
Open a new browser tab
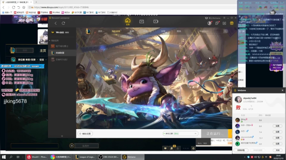[36, 2]
